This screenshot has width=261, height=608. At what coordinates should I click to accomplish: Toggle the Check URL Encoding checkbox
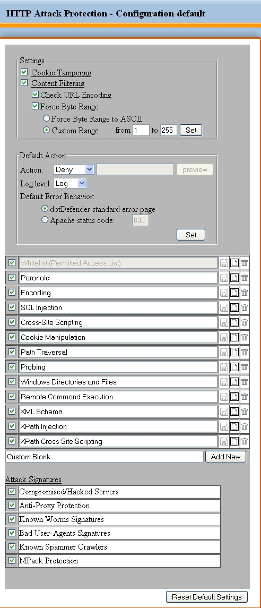35,94
